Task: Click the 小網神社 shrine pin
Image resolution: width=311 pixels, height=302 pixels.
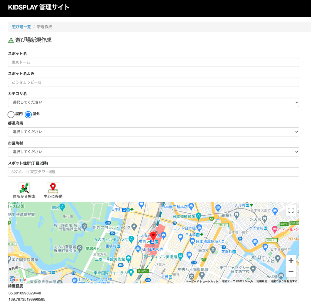Action: click(236, 215)
